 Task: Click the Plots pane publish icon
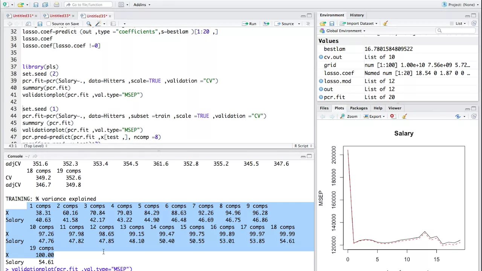point(458,116)
